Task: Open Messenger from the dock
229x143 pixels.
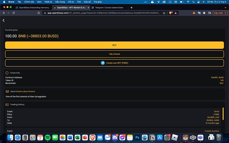Action: [x=122, y=137]
